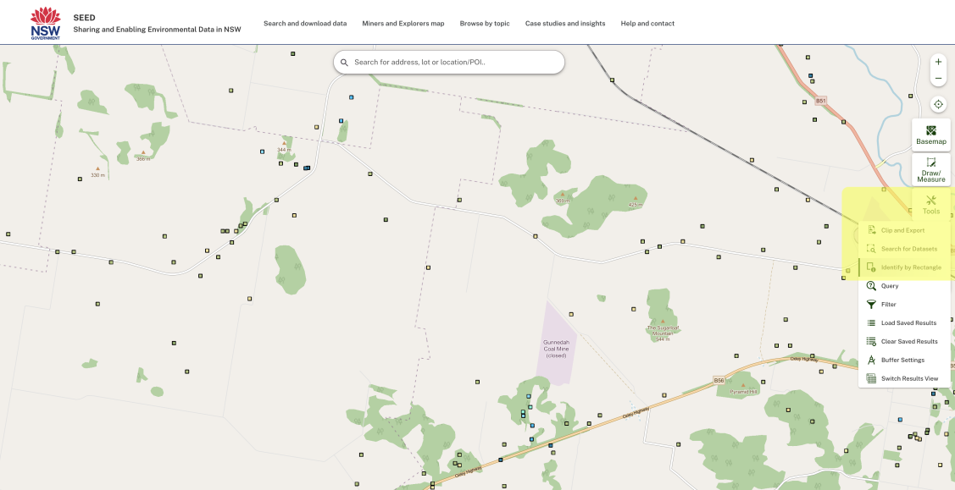Viewport: 955px width, 490px height.
Task: Choose Clear Saved Results menu entry
Action: [x=904, y=342]
